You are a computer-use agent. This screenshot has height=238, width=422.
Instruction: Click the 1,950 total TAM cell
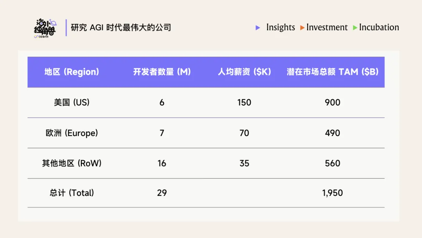333,193
